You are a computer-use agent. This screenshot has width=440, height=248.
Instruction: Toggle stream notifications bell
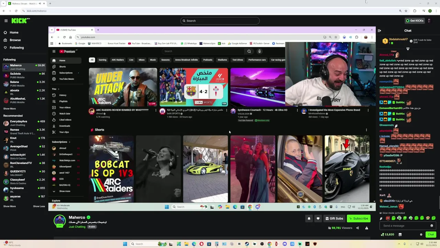pos(309,218)
